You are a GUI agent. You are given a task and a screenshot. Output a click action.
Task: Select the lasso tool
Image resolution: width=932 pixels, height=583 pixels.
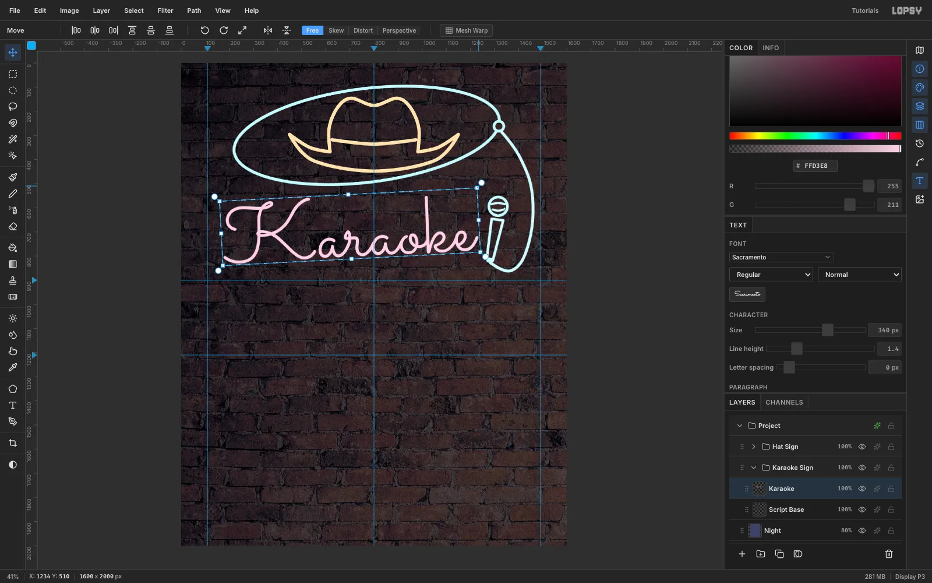13,107
